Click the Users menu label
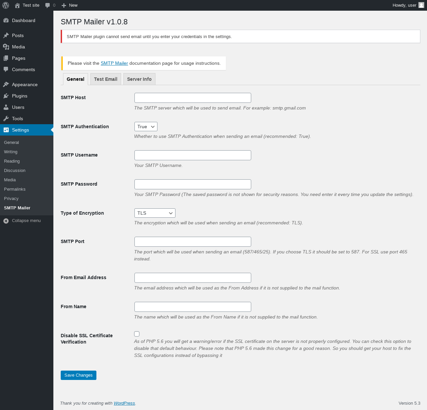Screen dimensions: 427x410 pos(18,107)
